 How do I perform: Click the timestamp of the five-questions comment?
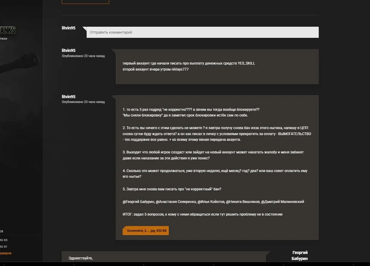[x=83, y=102]
